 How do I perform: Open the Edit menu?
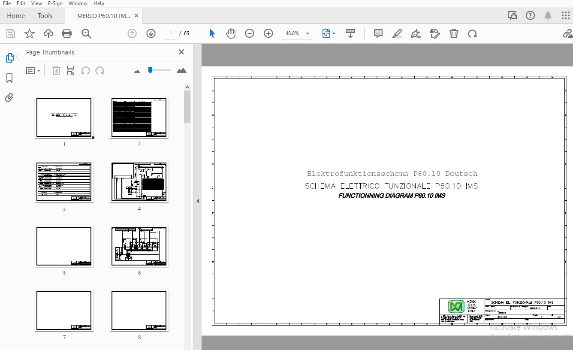coord(21,3)
